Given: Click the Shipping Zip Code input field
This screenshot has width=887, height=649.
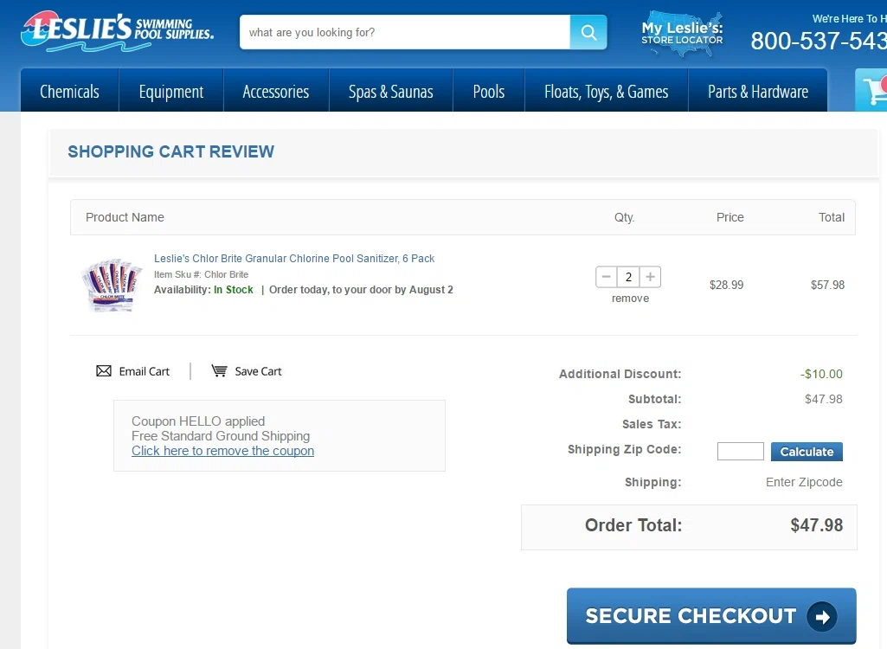Looking at the screenshot, I should tap(741, 452).
